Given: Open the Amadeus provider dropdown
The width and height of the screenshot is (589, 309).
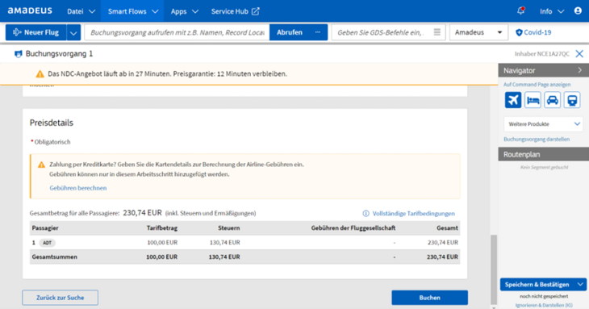Looking at the screenshot, I should coord(478,32).
